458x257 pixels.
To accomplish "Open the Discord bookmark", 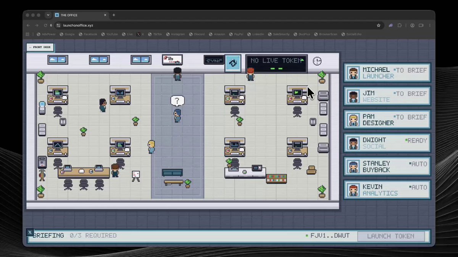I will click(197, 34).
